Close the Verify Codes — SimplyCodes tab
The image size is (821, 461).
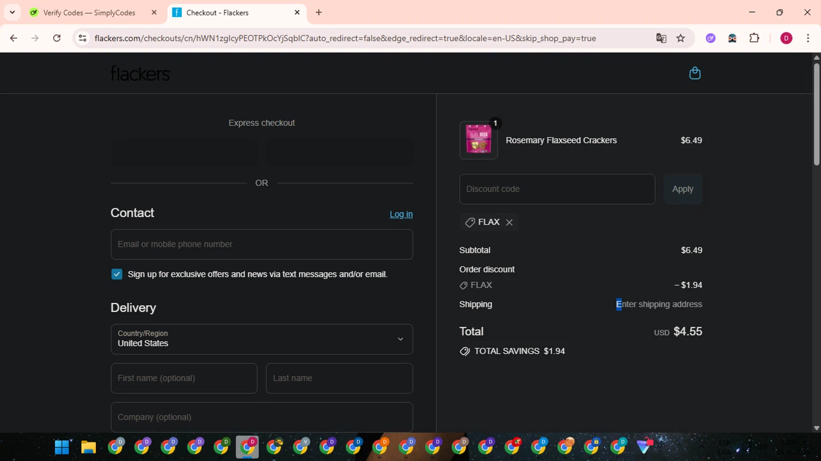click(154, 13)
